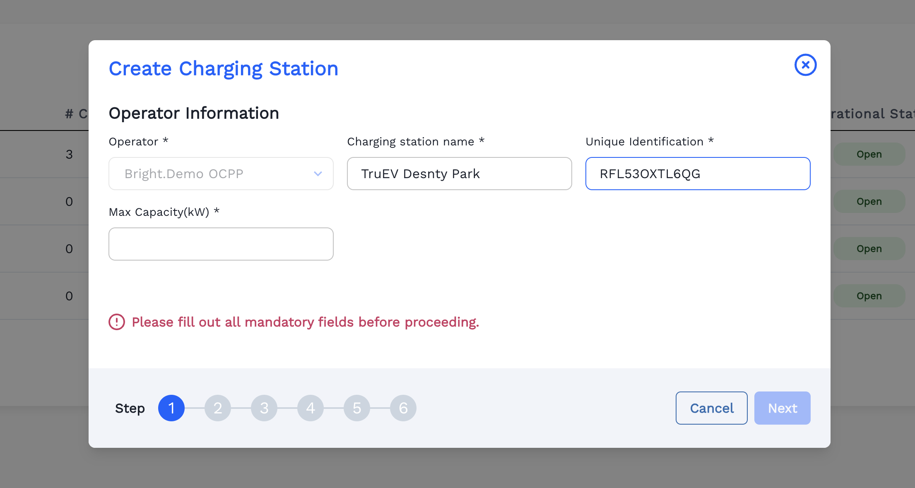This screenshot has width=915, height=488.
Task: Focus the Unique Identification input
Action: coord(698,174)
